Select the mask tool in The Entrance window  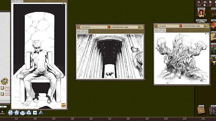[x=79, y=31]
